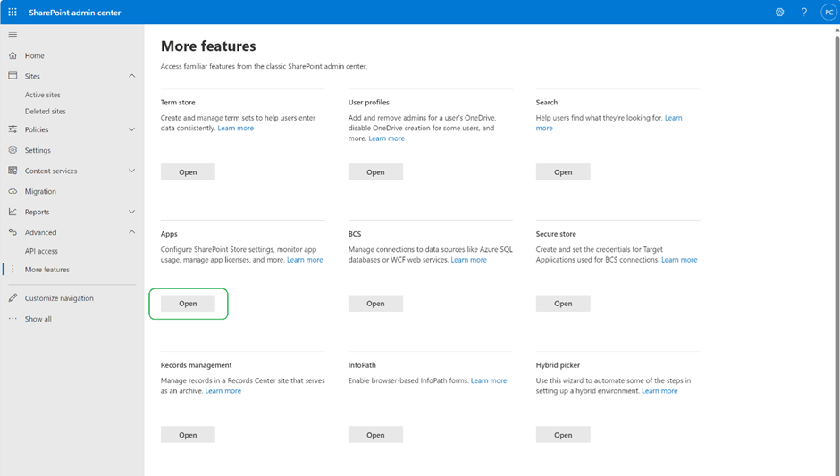Collapse the Advanced section chevron
840x476 pixels.
tap(131, 232)
